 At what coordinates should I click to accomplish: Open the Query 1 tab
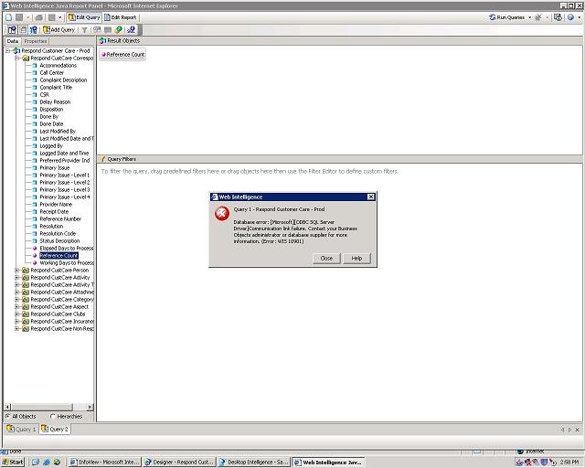[21, 430]
